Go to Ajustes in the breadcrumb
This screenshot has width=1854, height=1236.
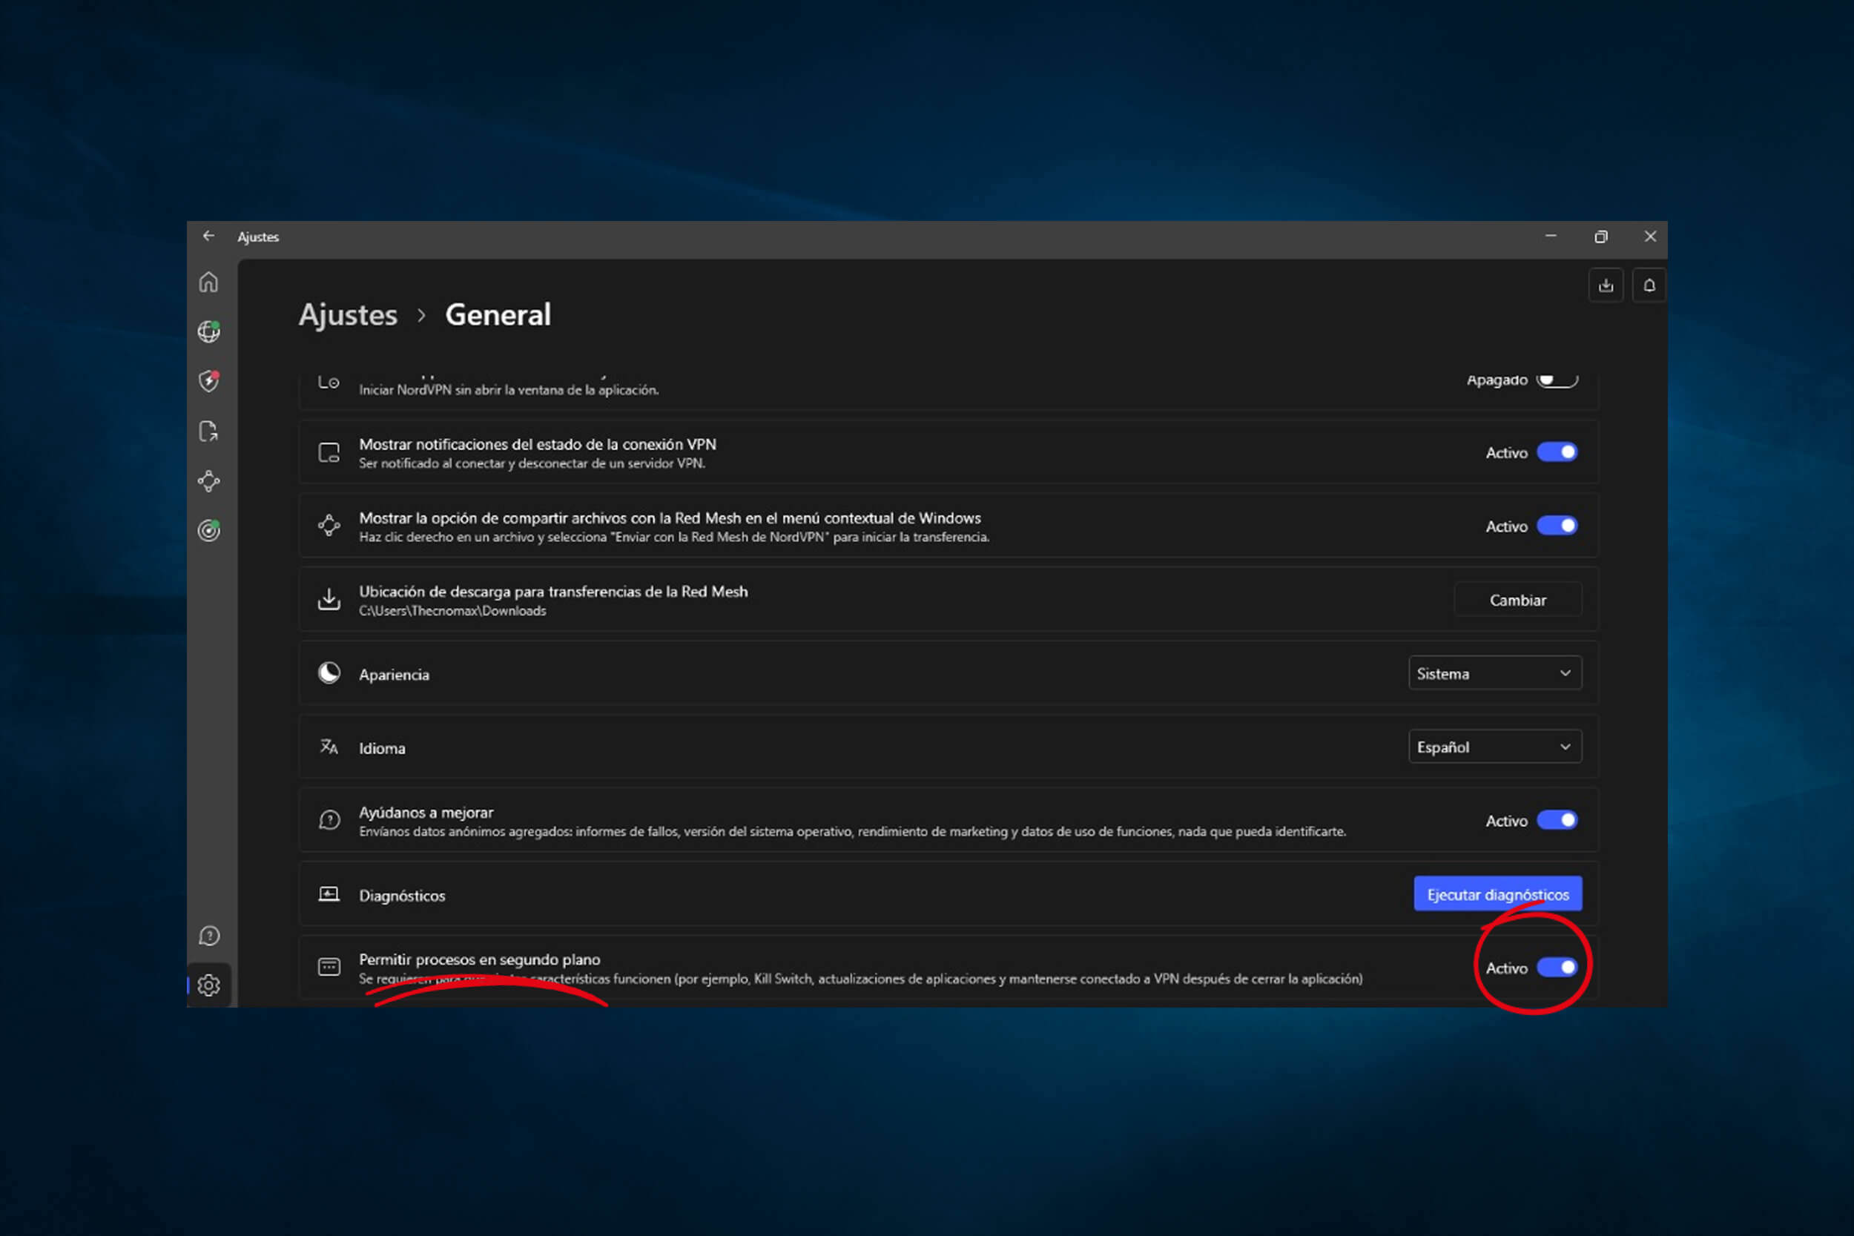[348, 315]
